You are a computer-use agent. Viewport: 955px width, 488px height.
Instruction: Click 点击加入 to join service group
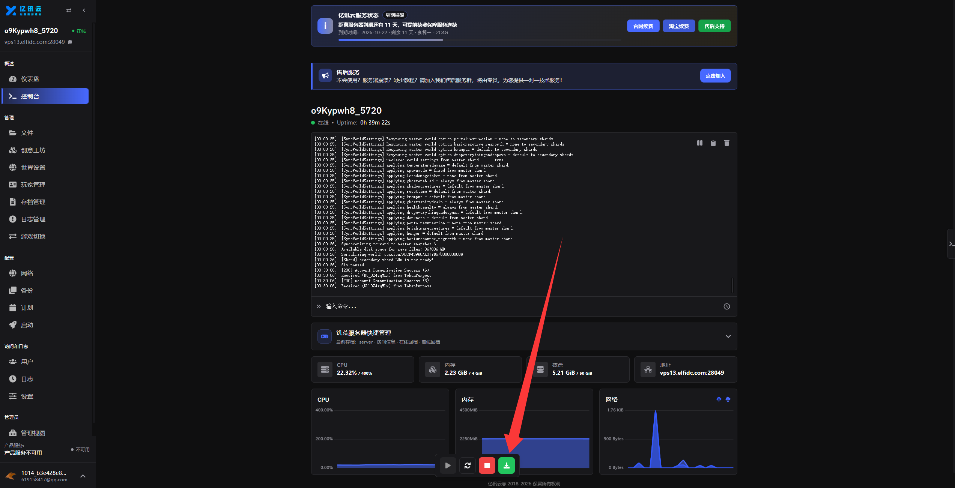point(715,76)
